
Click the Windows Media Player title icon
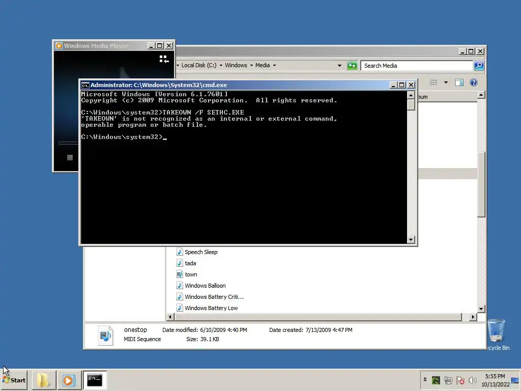pos(59,45)
